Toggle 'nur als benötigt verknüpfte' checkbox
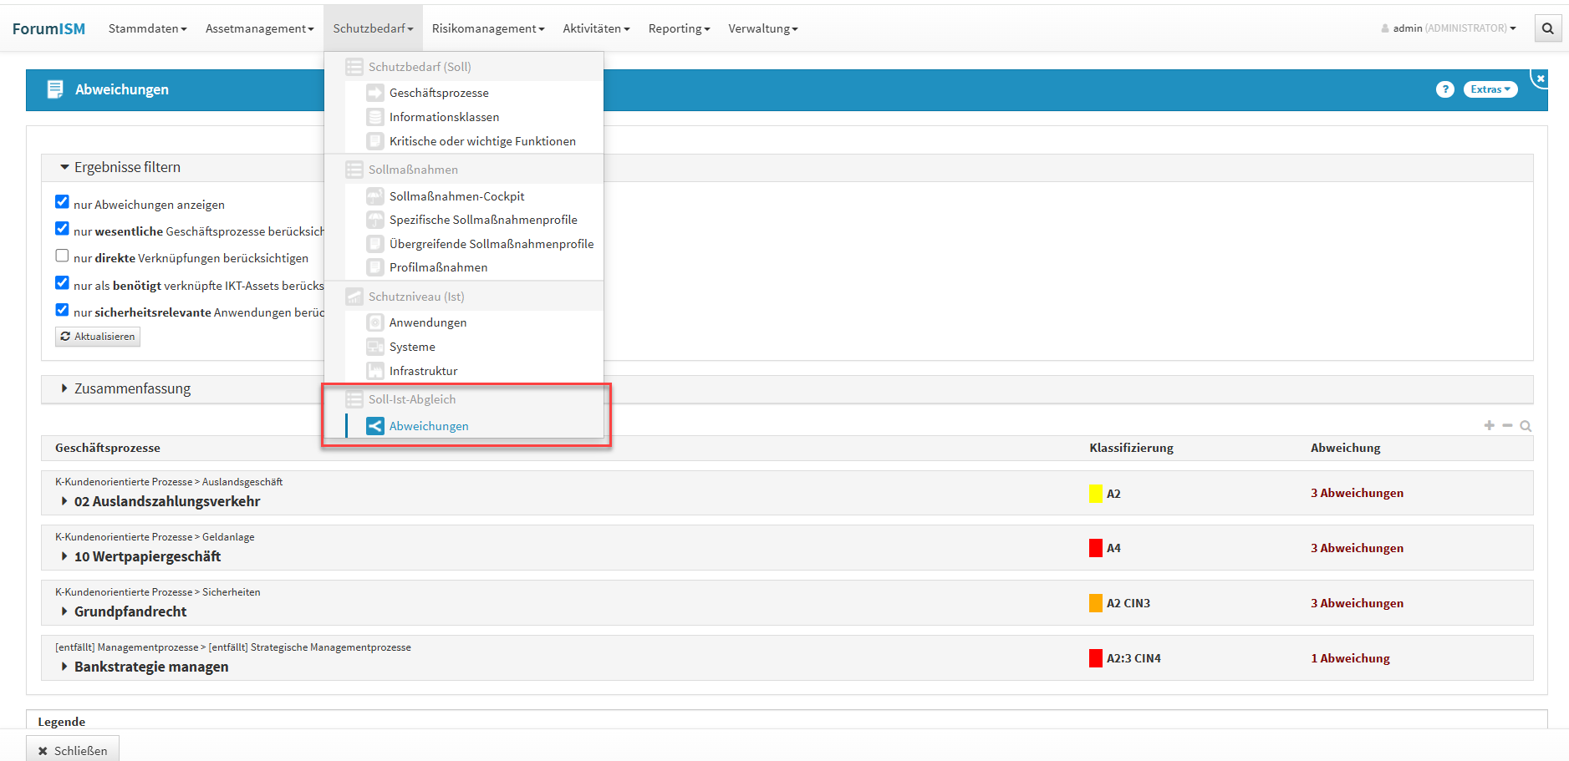The image size is (1569, 761). [62, 283]
